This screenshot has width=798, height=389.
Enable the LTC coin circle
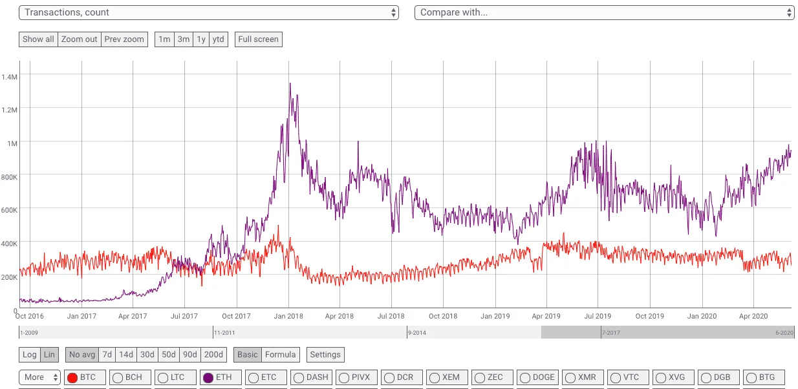163,378
